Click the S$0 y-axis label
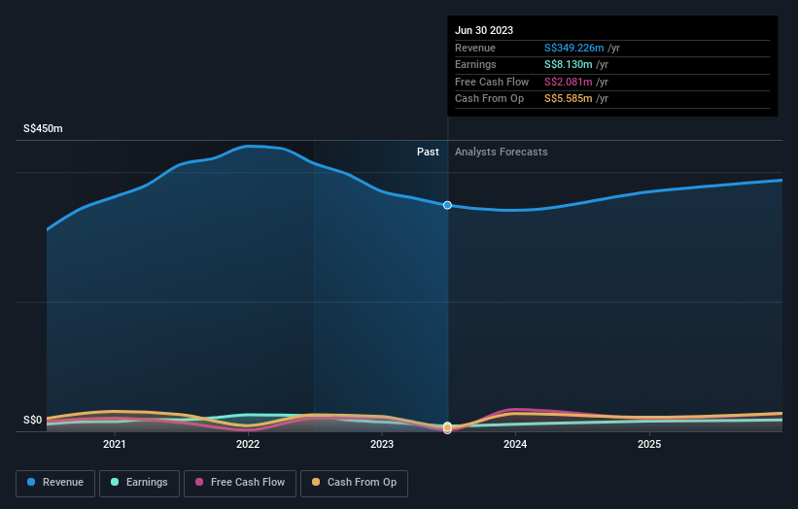 [x=33, y=420]
